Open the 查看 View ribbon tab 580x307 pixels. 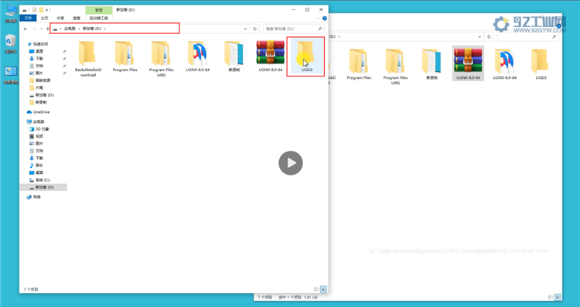[77, 18]
